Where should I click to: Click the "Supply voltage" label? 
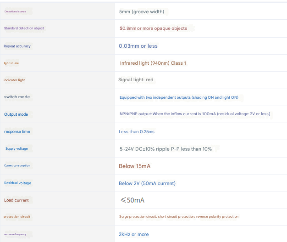click(17, 149)
